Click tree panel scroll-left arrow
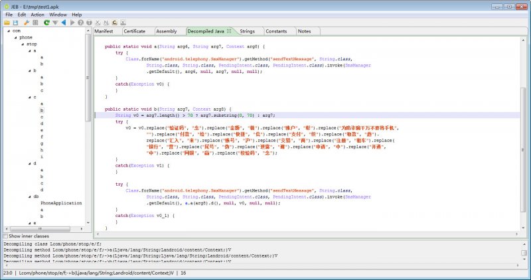This screenshot has height=280, width=531. 6,229
